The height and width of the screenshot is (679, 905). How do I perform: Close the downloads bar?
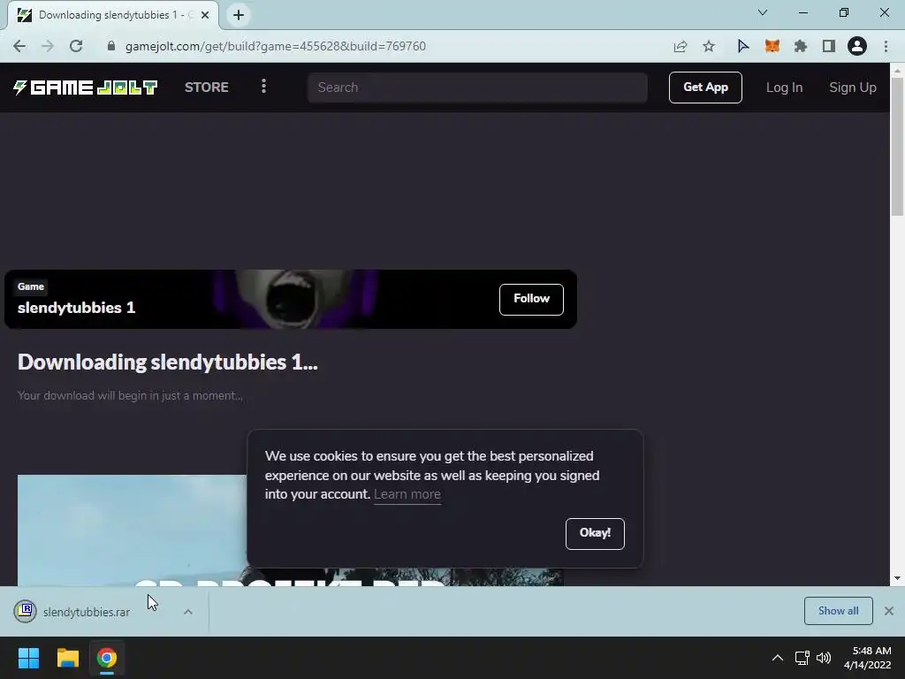pos(889,611)
